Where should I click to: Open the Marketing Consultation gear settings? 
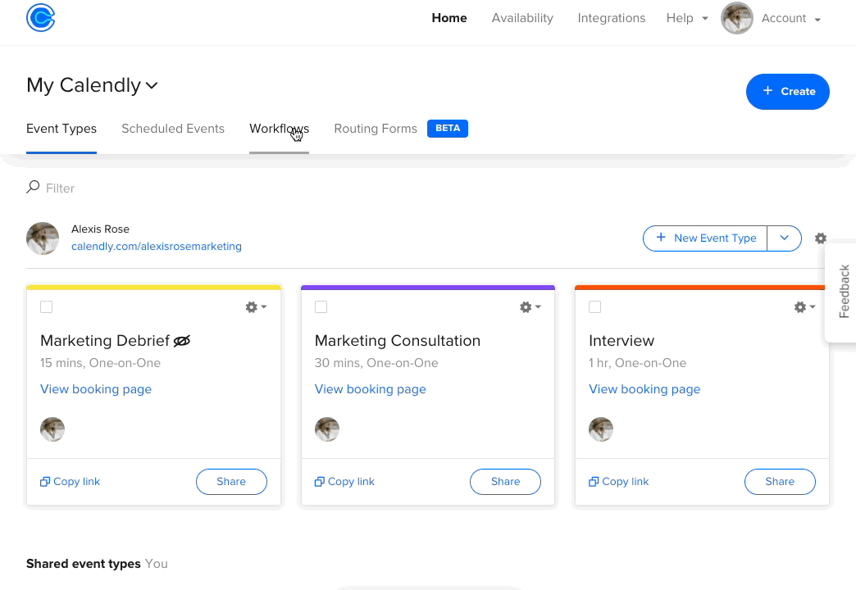pyautogui.click(x=530, y=307)
